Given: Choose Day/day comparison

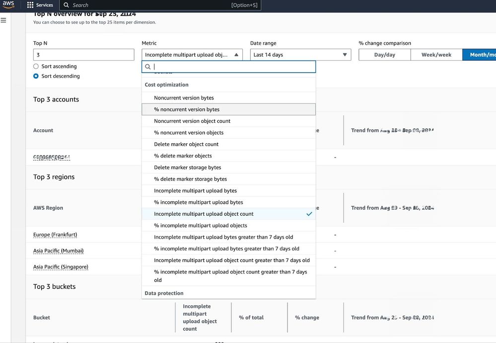Looking at the screenshot, I should [x=385, y=55].
